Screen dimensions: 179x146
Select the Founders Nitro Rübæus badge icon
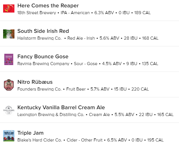[x=9, y=85]
